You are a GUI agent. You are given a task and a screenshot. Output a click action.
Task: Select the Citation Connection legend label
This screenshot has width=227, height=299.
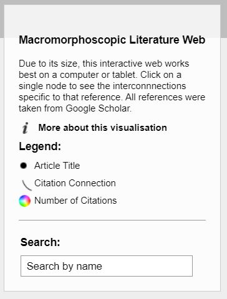coord(75,183)
